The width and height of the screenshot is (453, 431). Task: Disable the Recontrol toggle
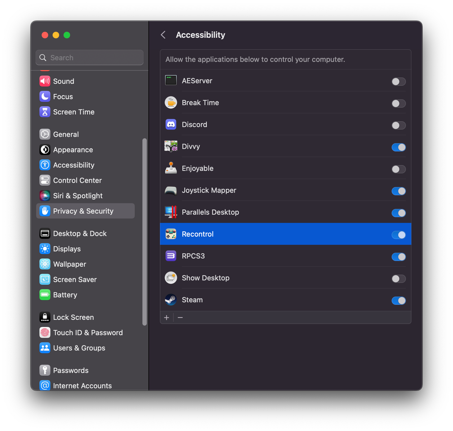(398, 235)
